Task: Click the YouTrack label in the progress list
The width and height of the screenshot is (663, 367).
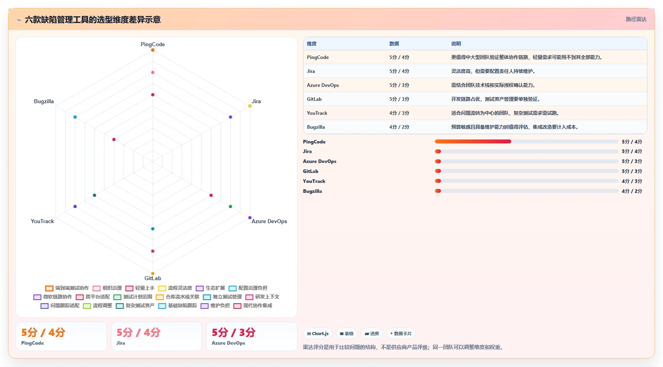Action: pyautogui.click(x=314, y=181)
